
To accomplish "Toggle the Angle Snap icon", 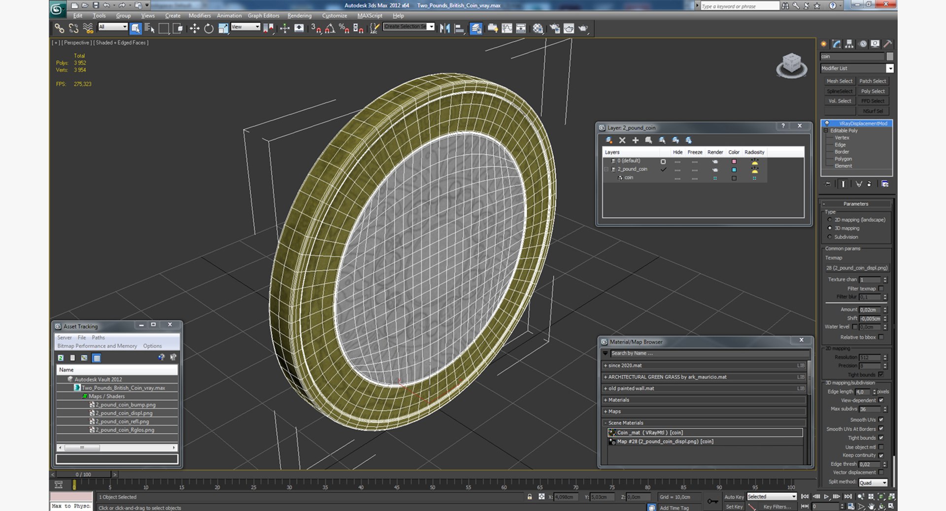I will 330,29.
